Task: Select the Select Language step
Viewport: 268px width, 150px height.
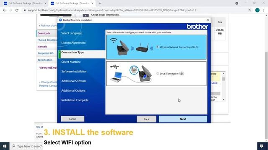Action: click(72, 33)
